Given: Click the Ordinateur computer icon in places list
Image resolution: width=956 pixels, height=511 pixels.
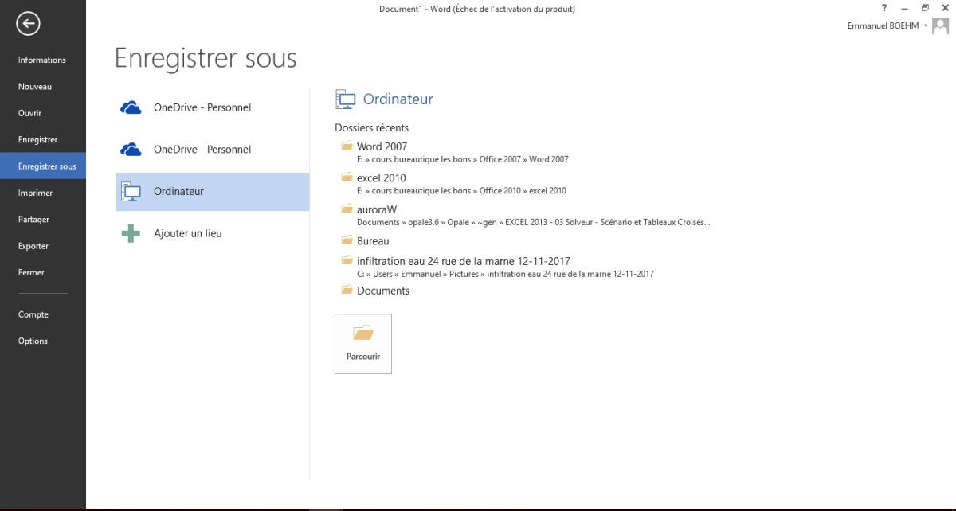Looking at the screenshot, I should [131, 192].
